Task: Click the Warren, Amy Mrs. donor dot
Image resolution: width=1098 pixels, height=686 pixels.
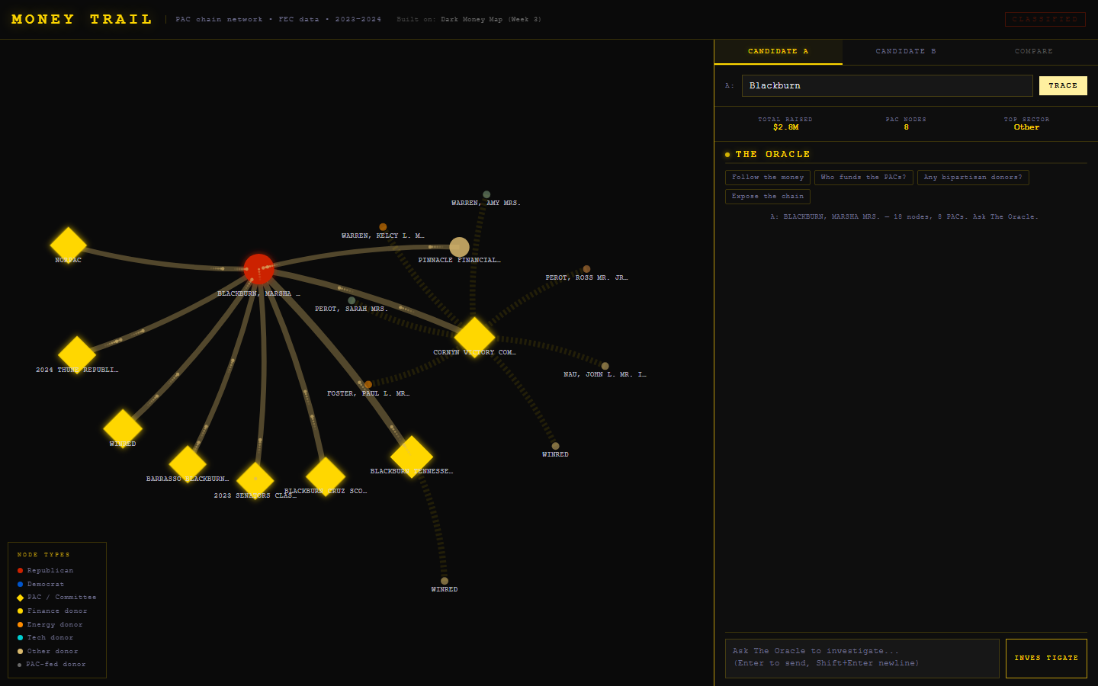Action: [486, 194]
